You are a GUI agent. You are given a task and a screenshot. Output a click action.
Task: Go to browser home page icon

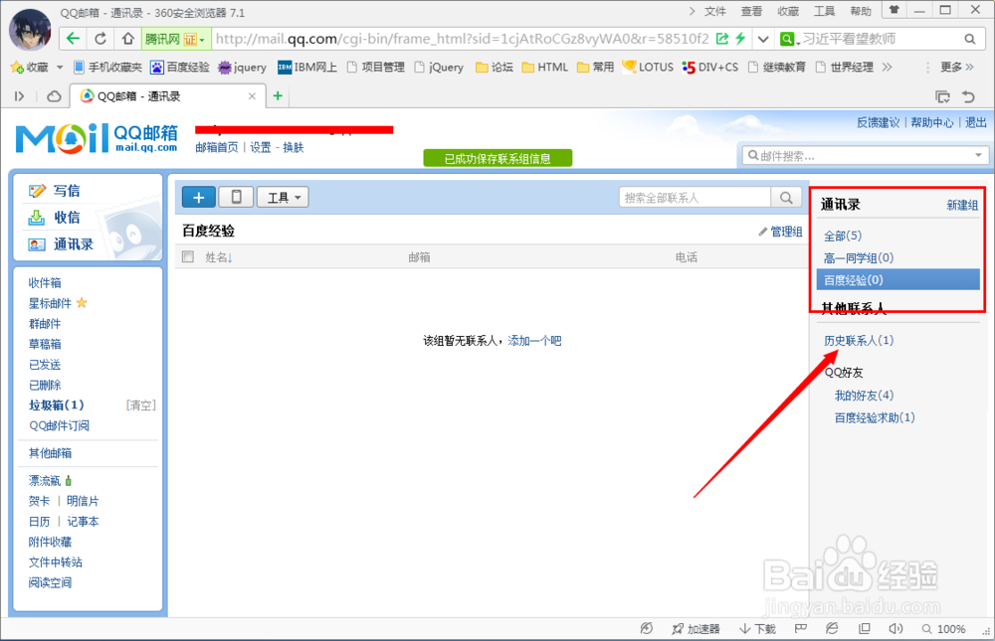[128, 39]
